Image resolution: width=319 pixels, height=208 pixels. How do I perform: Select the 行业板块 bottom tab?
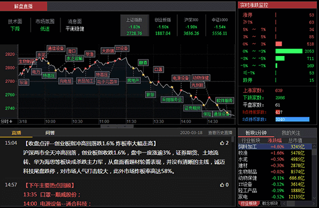pos(249,203)
